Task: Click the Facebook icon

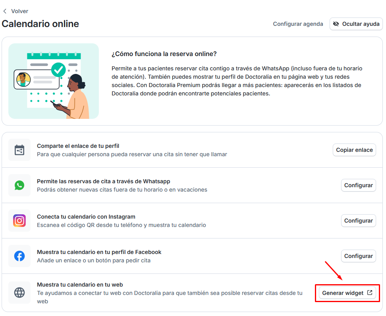Action: (19, 256)
